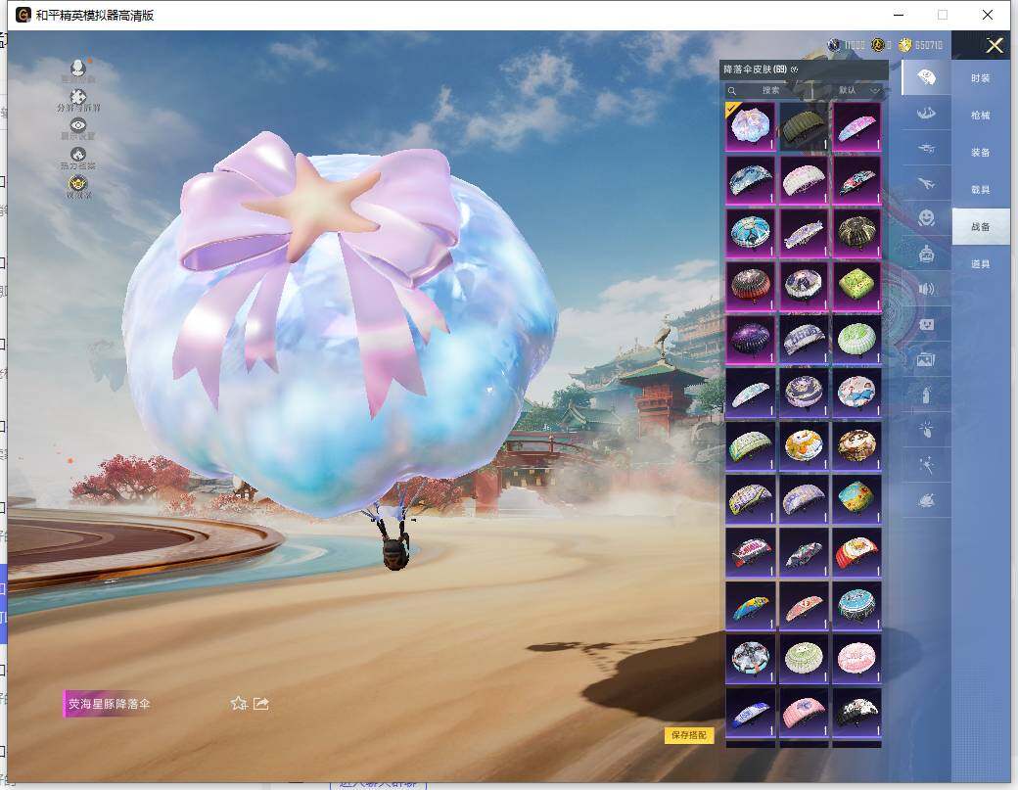Select the purple galaxy starry parachute

point(750,339)
